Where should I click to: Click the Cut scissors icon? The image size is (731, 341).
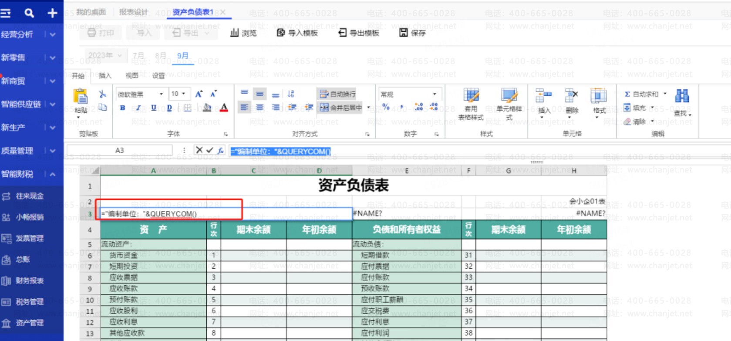coord(103,94)
